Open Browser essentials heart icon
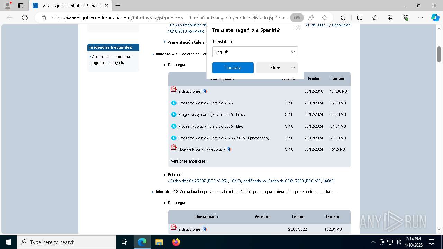The image size is (443, 249). click(x=406, y=18)
